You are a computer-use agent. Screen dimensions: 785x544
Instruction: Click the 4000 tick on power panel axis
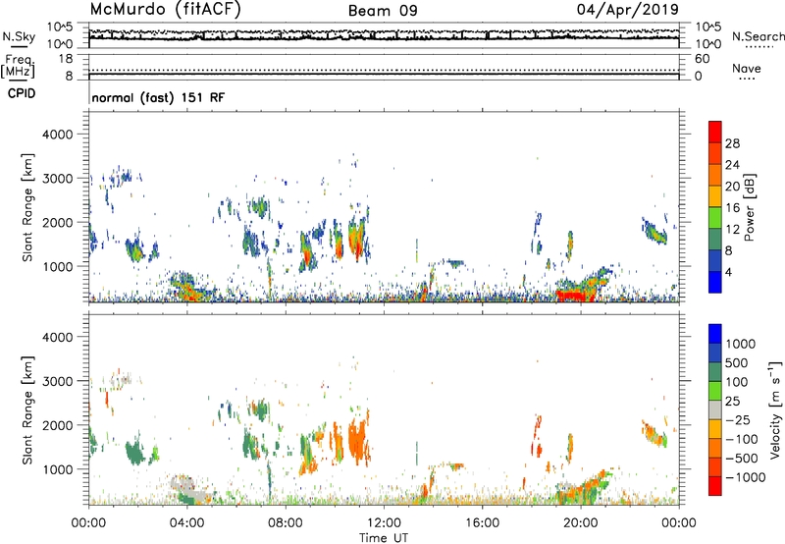[57, 135]
